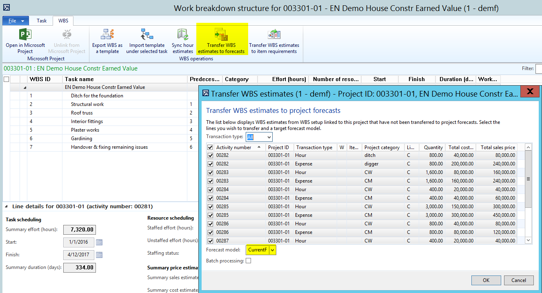Open the File menu
The height and width of the screenshot is (293, 542).
[16, 21]
